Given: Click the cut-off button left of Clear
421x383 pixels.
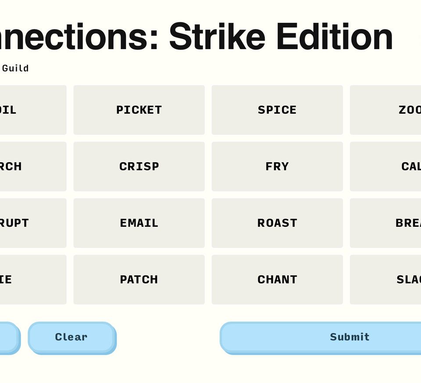Looking at the screenshot, I should (x=8, y=337).
